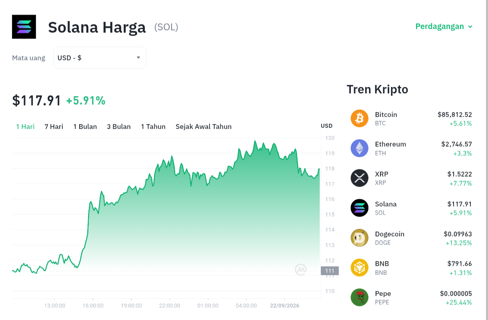Open the Pepe price row link
Screen dimensions: 488x320
[x=411, y=298]
